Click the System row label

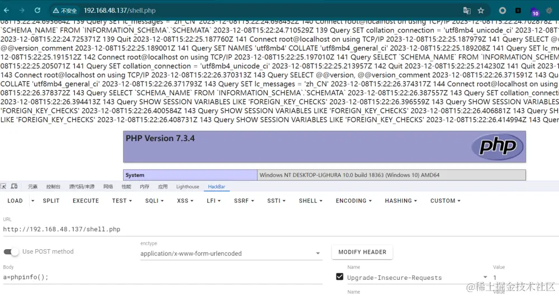pos(135,175)
